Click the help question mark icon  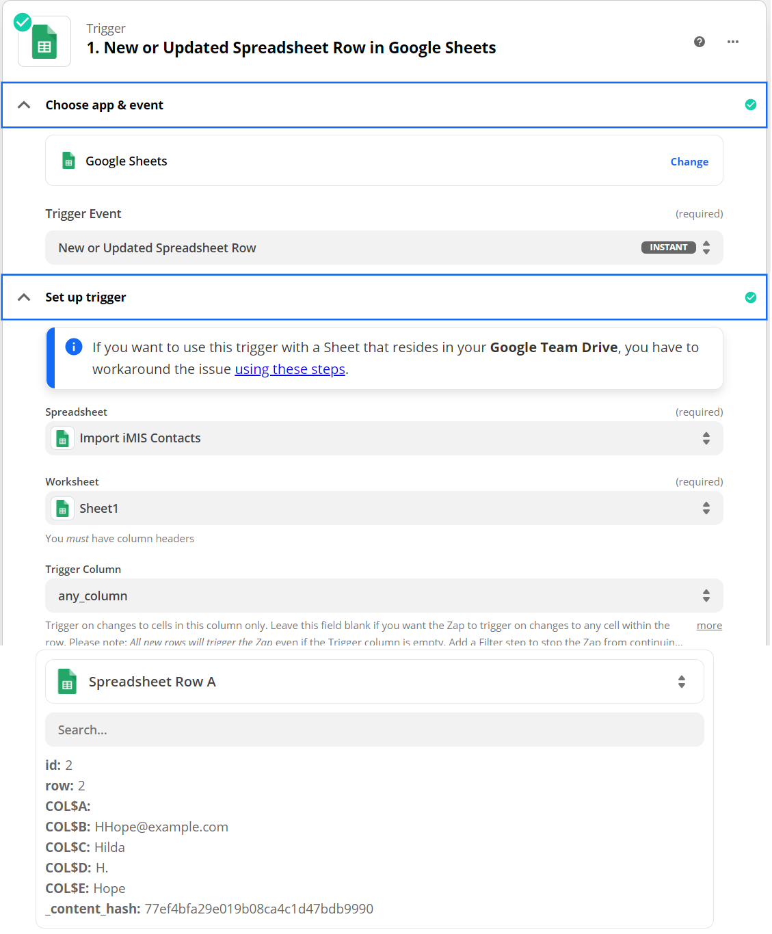pyautogui.click(x=699, y=42)
